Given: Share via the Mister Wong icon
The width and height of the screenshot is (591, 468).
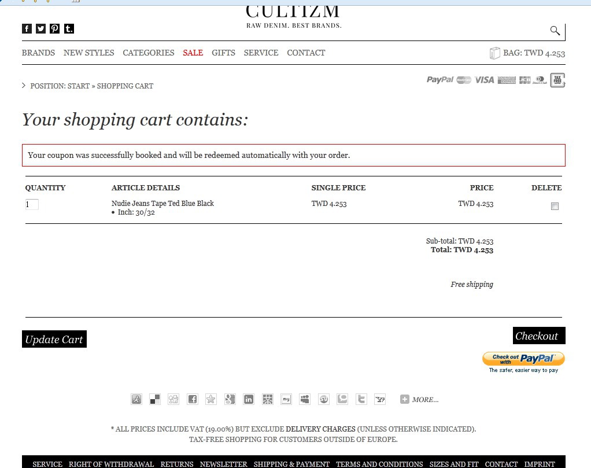Looking at the screenshot, I should 268,399.
